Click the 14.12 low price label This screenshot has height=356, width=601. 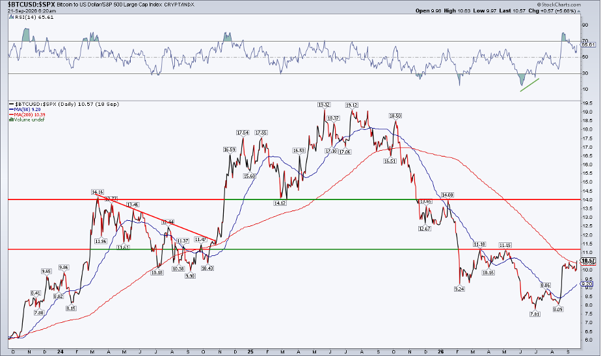(280, 203)
